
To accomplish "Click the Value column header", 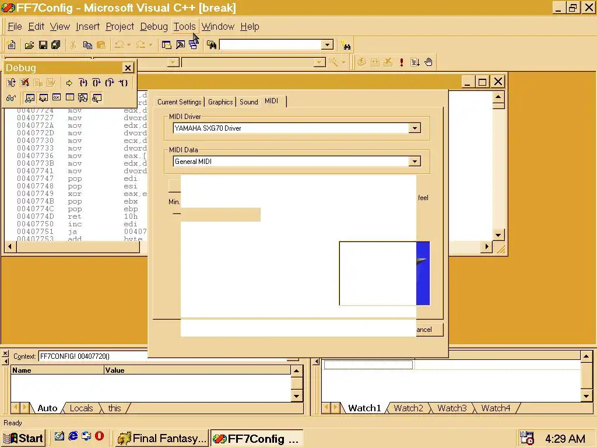I will pyautogui.click(x=197, y=370).
